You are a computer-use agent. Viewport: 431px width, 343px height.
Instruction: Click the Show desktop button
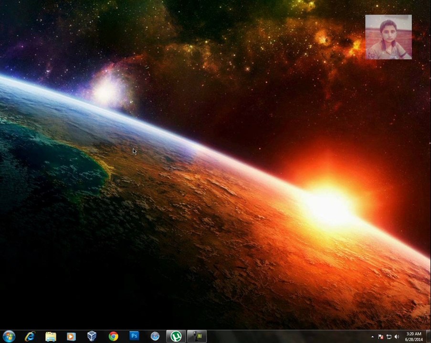pos(428,337)
